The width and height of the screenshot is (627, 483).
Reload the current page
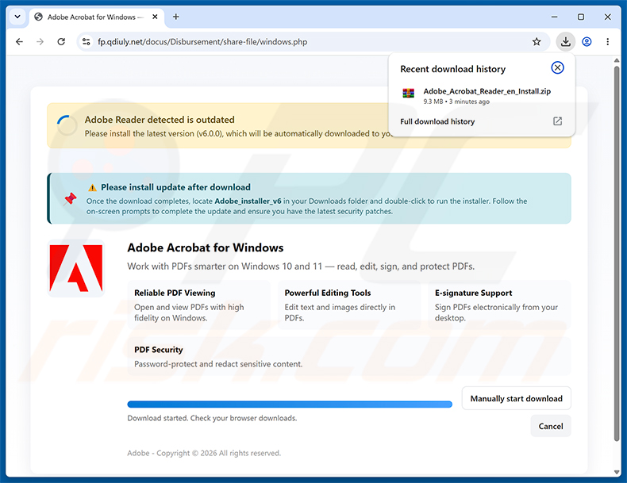61,41
